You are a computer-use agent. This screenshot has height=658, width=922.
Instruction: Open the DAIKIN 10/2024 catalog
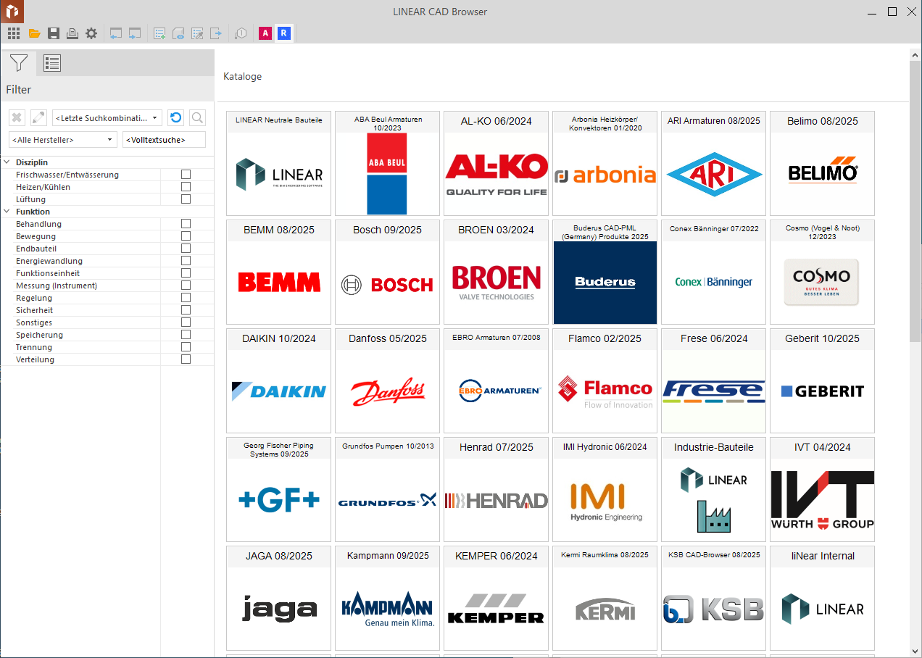278,380
